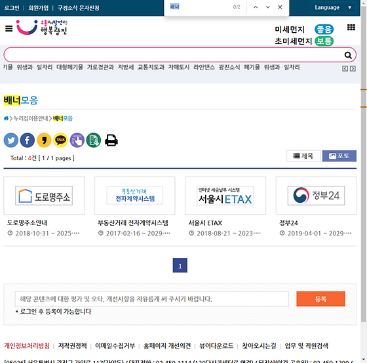Open 이메일수집거부 footer link

point(115,346)
